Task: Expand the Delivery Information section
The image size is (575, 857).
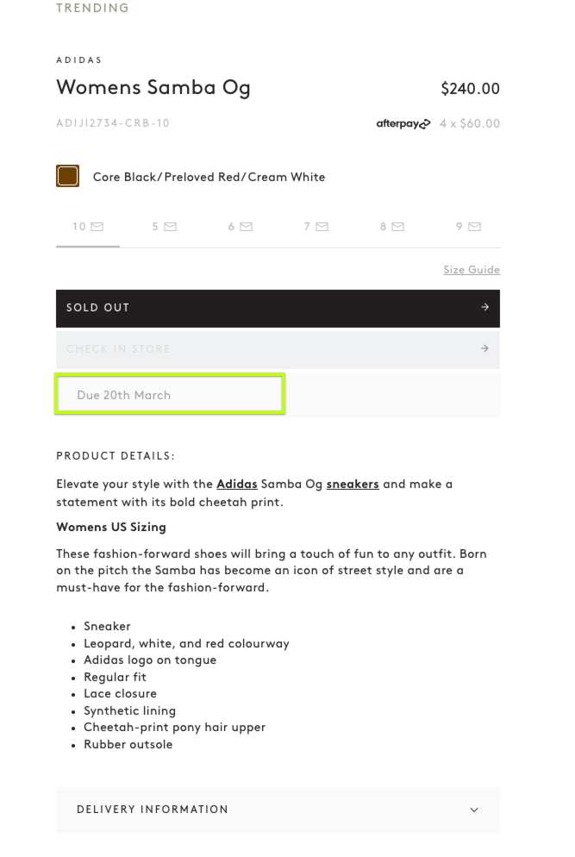Action: click(x=278, y=810)
